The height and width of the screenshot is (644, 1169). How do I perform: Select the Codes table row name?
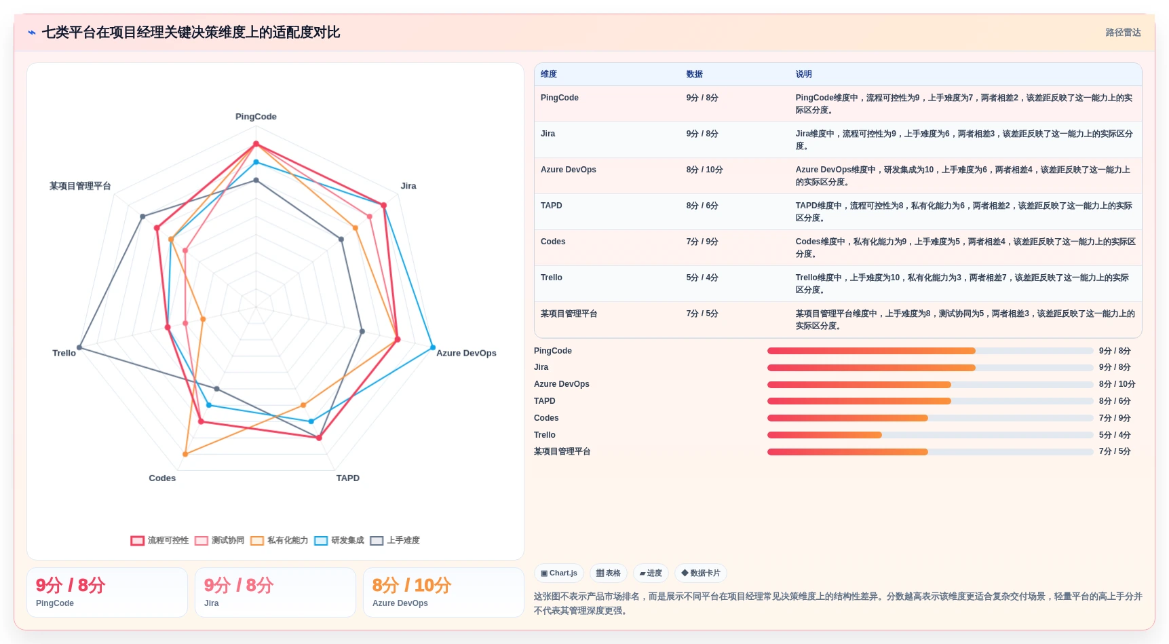point(553,242)
